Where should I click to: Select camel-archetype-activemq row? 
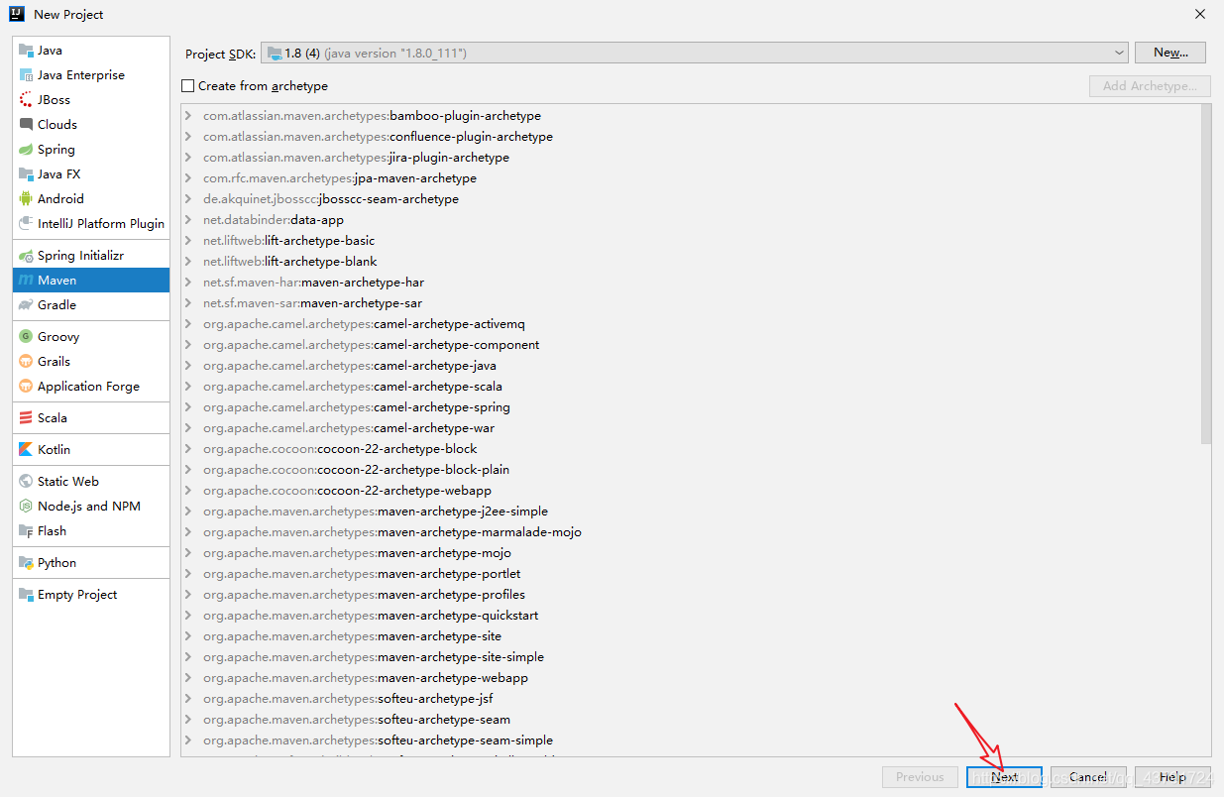[690, 324]
